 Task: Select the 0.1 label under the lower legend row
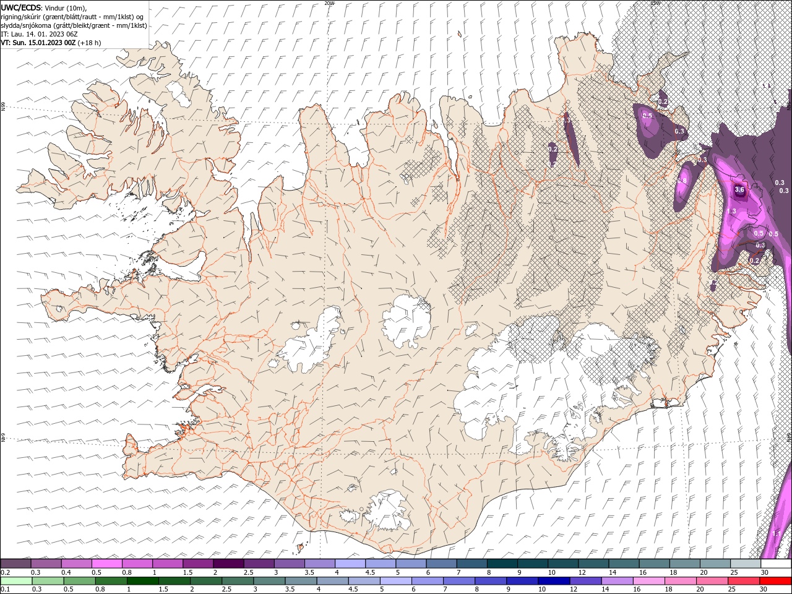click(6, 590)
